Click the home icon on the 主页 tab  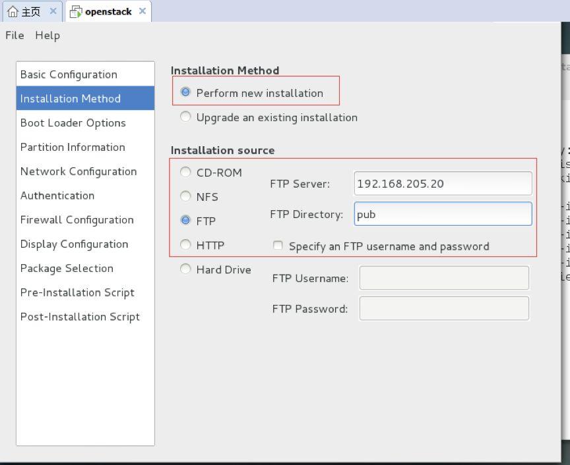click(x=13, y=12)
